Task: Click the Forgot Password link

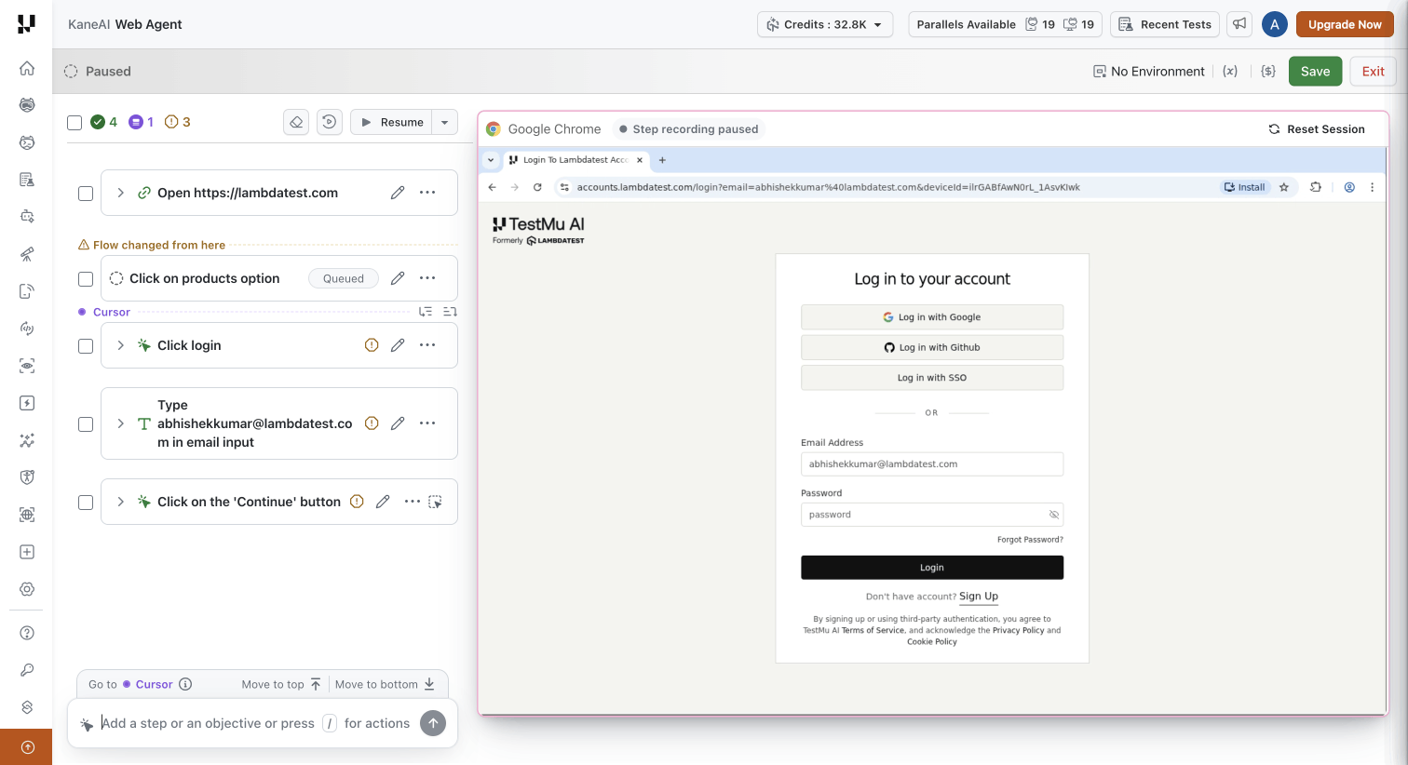Action: click(1030, 540)
